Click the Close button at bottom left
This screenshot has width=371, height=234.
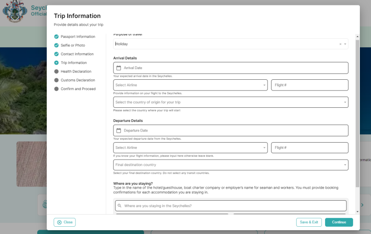65,222
